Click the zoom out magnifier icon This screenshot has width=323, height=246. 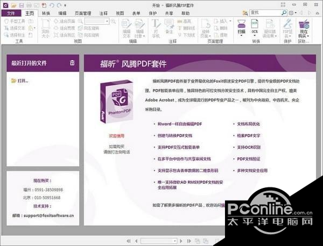(x=80, y=21)
